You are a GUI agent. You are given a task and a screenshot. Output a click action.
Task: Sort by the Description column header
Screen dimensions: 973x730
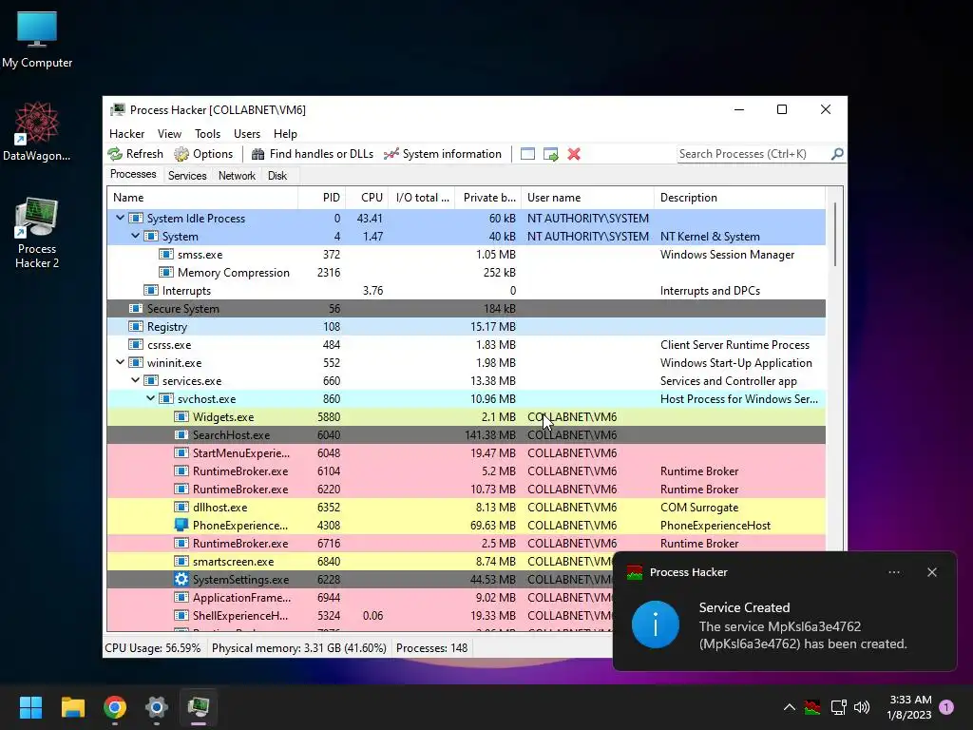click(x=739, y=198)
